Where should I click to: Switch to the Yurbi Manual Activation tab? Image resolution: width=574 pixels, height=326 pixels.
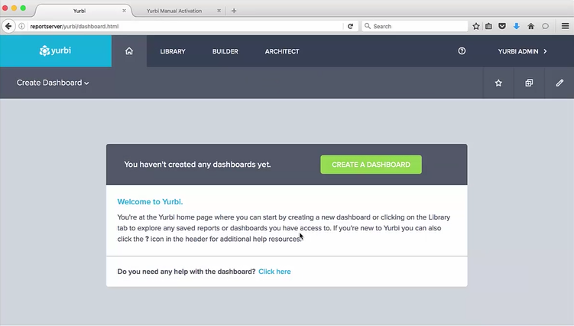click(x=174, y=11)
